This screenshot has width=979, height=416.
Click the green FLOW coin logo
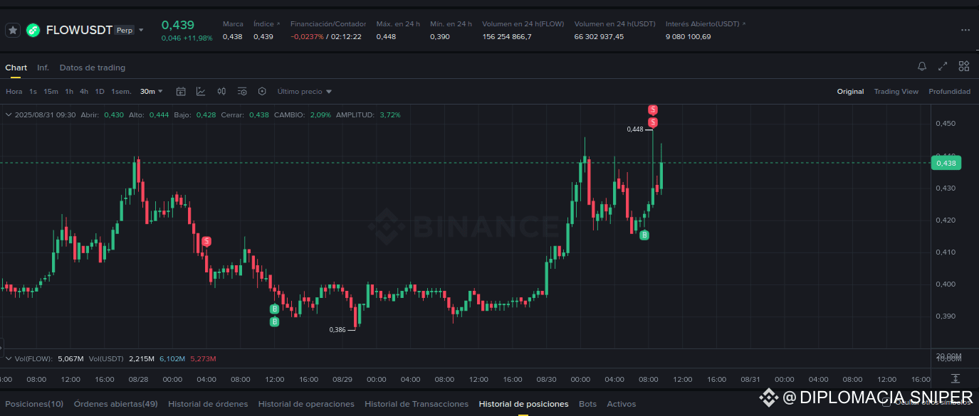(x=33, y=30)
